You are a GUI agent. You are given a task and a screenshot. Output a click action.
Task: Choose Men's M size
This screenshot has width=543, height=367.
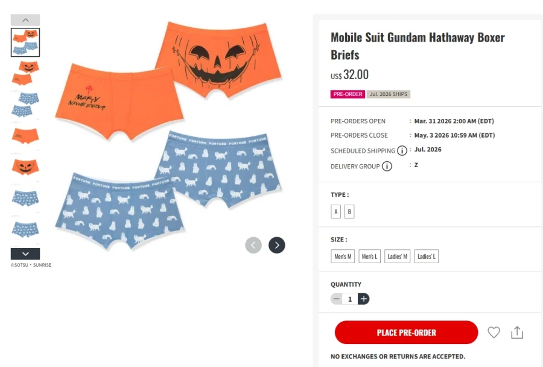[x=343, y=257]
